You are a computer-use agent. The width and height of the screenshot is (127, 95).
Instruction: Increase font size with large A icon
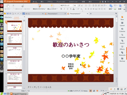[79, 6]
